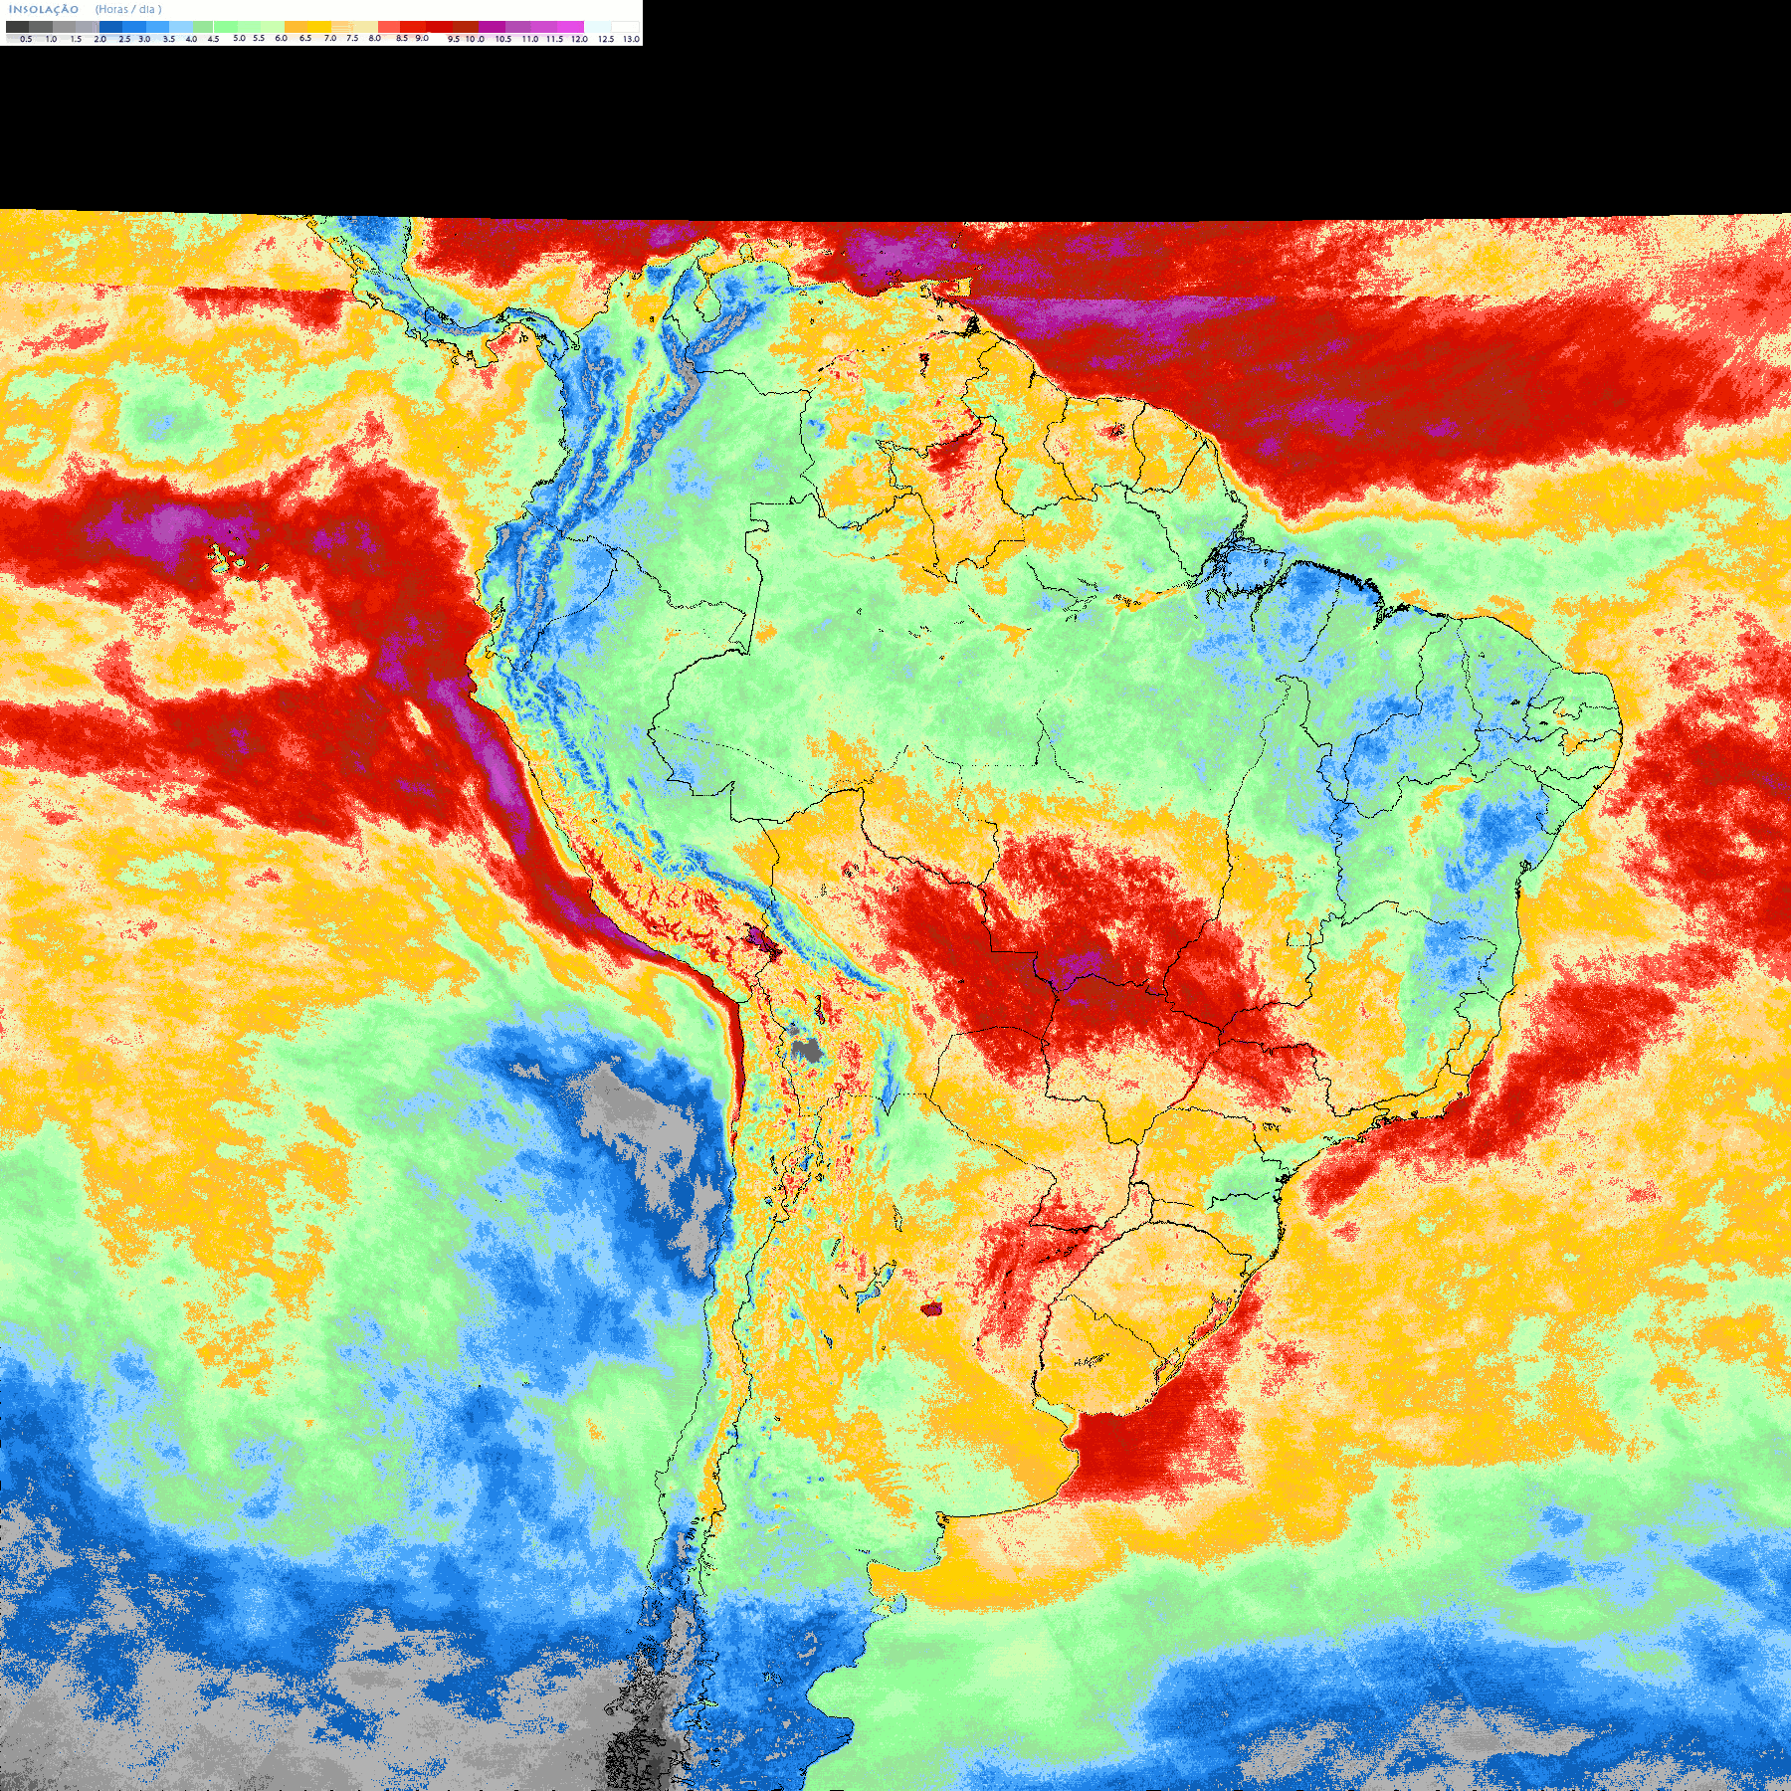Viewport: 1791px width, 1791px height.
Task: Select the darkest gray swatch above 0.5
Action: (x=17, y=27)
